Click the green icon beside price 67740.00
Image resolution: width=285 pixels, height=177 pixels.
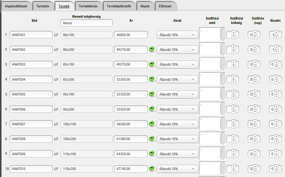point(152,169)
